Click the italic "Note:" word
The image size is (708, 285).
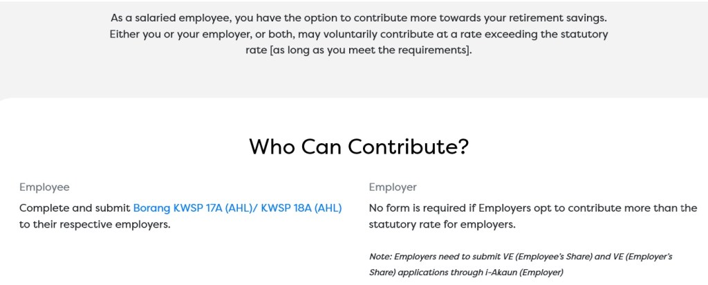(382, 257)
